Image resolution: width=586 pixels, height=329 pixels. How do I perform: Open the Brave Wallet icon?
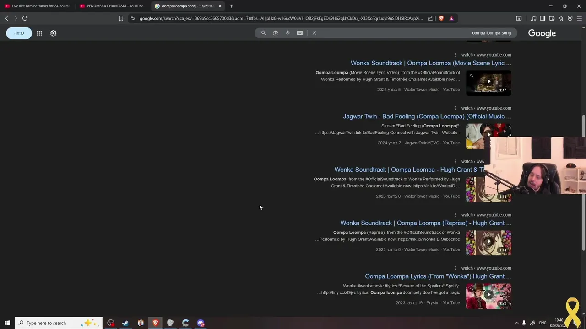(552, 18)
